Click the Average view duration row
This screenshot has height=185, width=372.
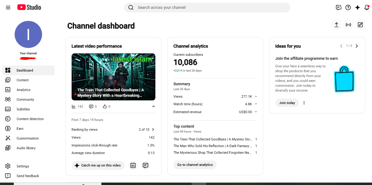(113, 153)
